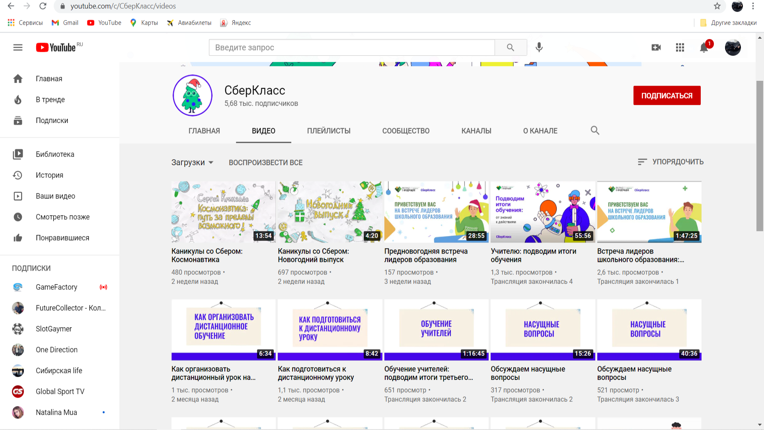Screen dimensions: 764x430
Task: Open the YouTube hamburger guide menu
Action: coord(18,47)
